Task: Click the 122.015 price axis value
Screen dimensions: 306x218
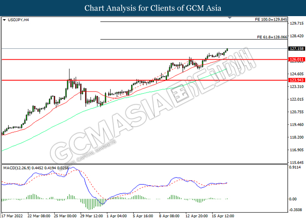Action: (297, 99)
